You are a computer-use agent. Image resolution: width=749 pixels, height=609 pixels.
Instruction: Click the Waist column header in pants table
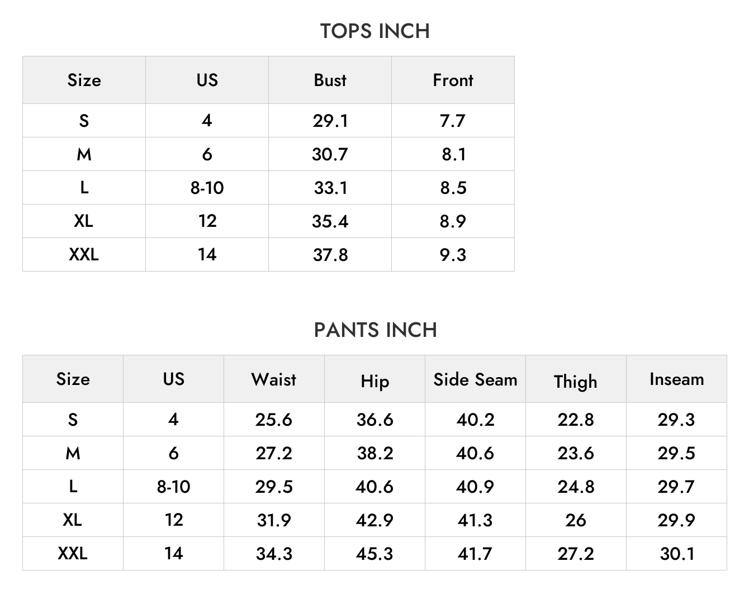click(274, 379)
